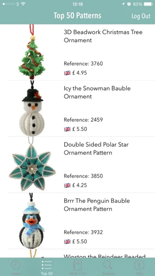Screen dimensions: 155x276
Task: Tap the Christmas tree ornament thumbnail
Action: [x=32, y=52]
